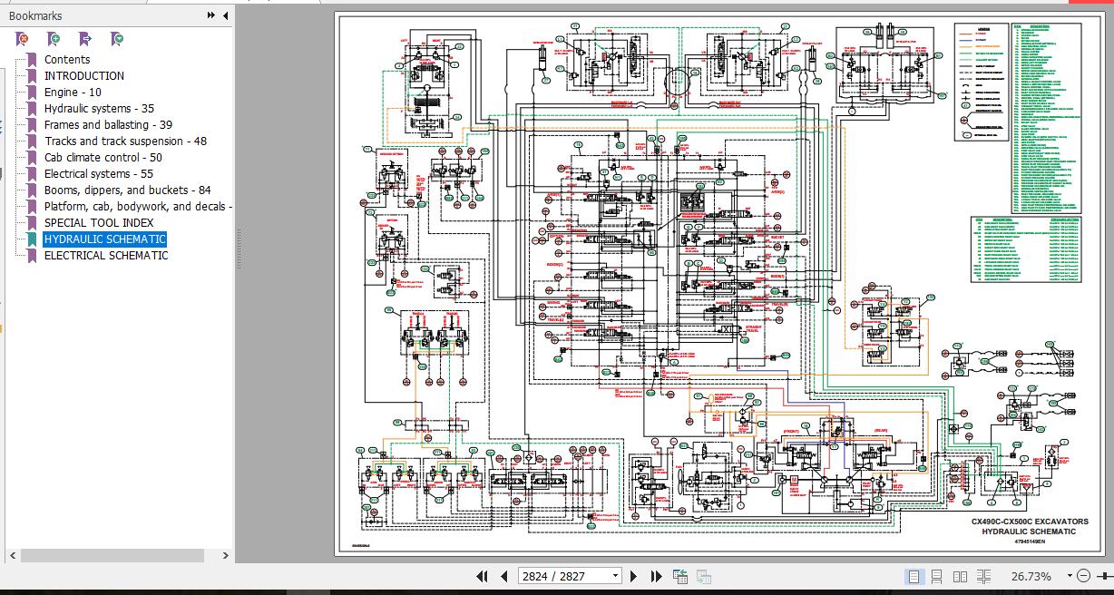Click the add new bookmark icon
The height and width of the screenshot is (595, 1114).
click(54, 39)
